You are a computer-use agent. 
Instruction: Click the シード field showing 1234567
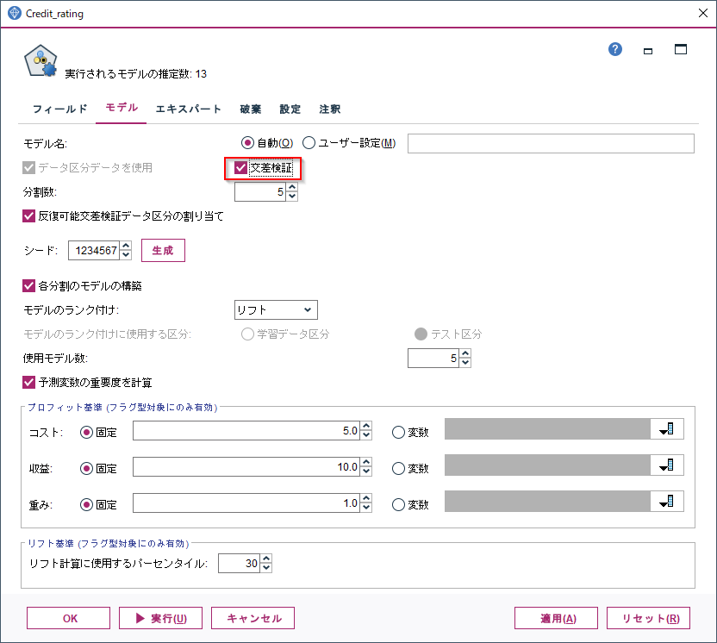[x=94, y=251]
